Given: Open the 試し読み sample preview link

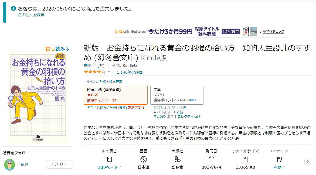Looking at the screenshot, I should 57,49.
